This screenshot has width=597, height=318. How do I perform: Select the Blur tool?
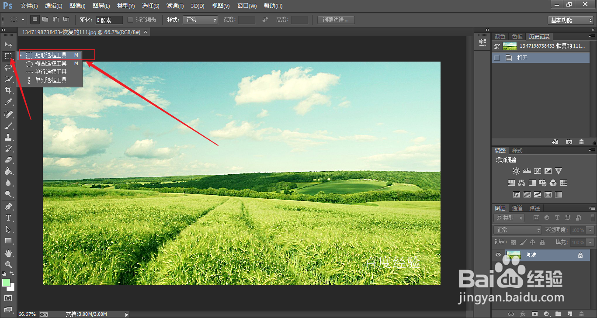8,183
